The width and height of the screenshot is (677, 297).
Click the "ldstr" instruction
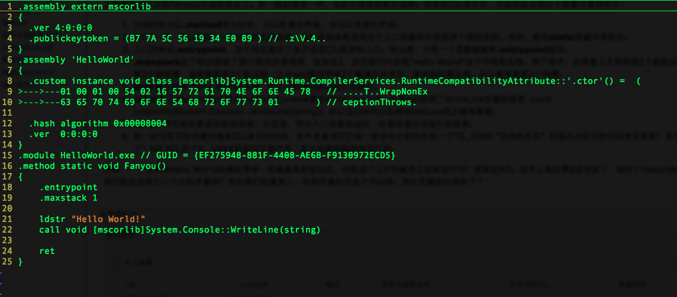click(x=53, y=219)
